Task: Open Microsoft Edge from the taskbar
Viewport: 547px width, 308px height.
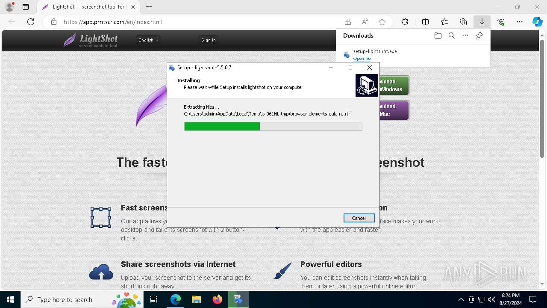Action: tap(176, 299)
